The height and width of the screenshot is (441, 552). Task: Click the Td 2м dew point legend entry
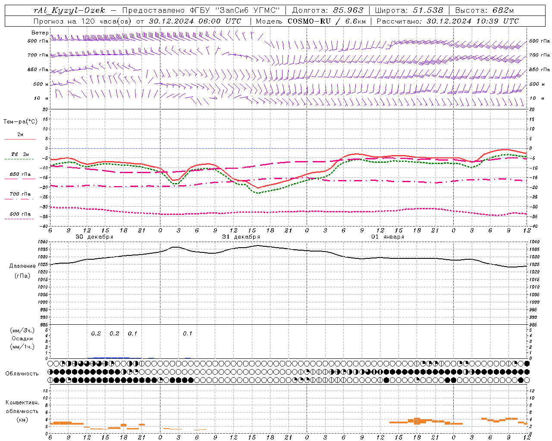pyautogui.click(x=20, y=154)
